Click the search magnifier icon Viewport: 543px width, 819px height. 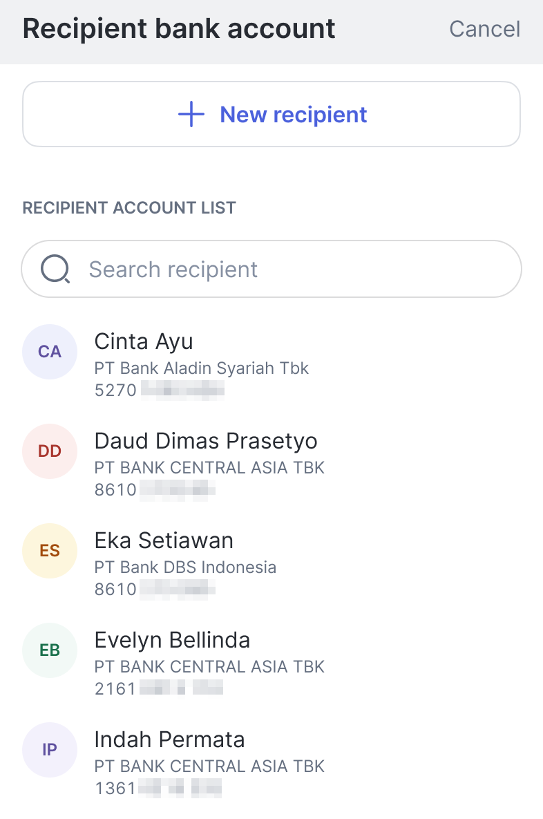coord(55,270)
